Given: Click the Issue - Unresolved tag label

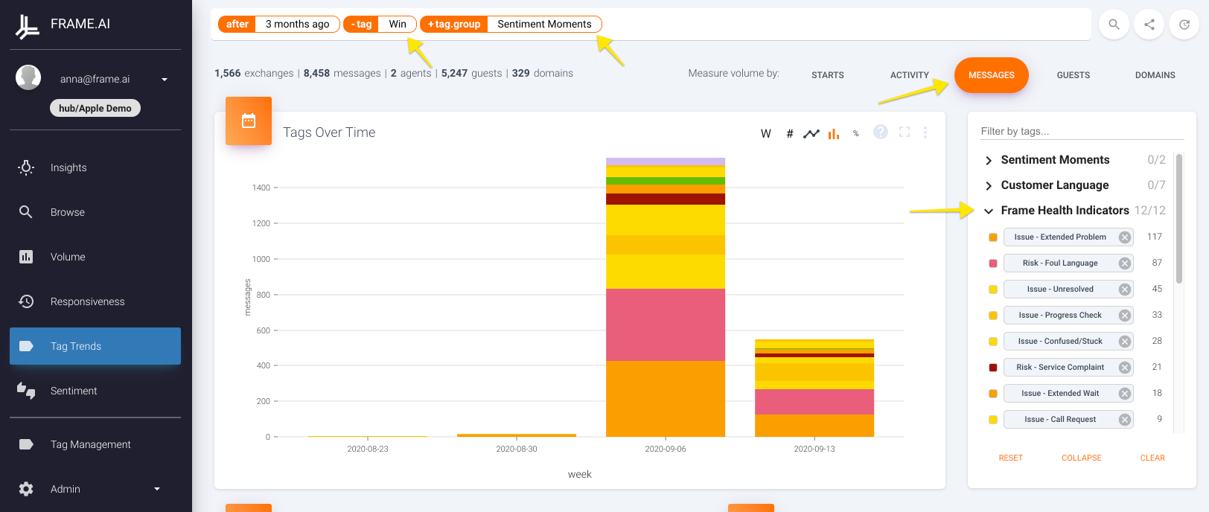Looking at the screenshot, I should 1060,289.
